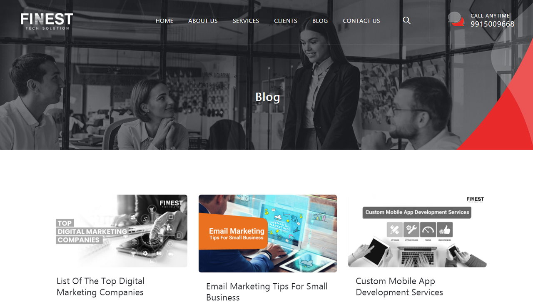533x302 pixels.
Task: Read List Of The Top Digital Marketing Companies
Action: (100, 287)
